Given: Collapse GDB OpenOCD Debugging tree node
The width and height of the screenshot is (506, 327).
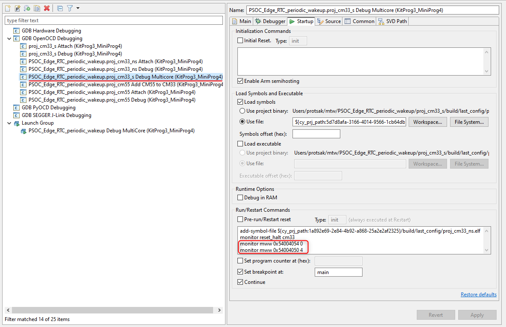Looking at the screenshot, I should tap(9, 38).
